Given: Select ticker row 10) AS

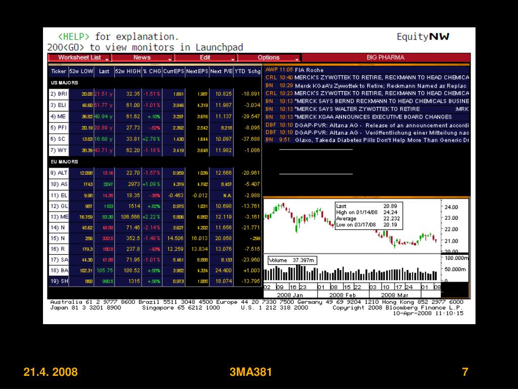Looking at the screenshot, I should click(59, 184).
